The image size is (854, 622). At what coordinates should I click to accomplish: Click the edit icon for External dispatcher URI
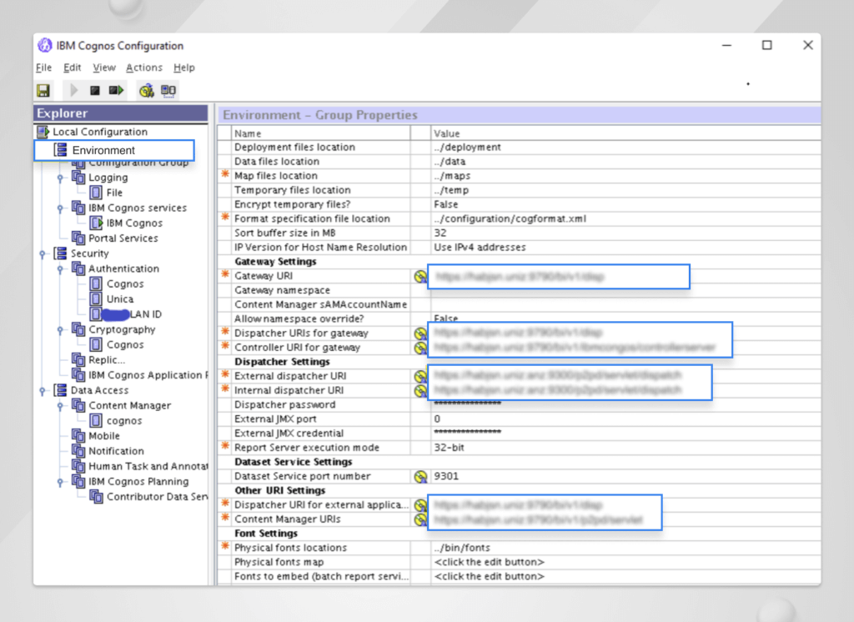click(419, 376)
